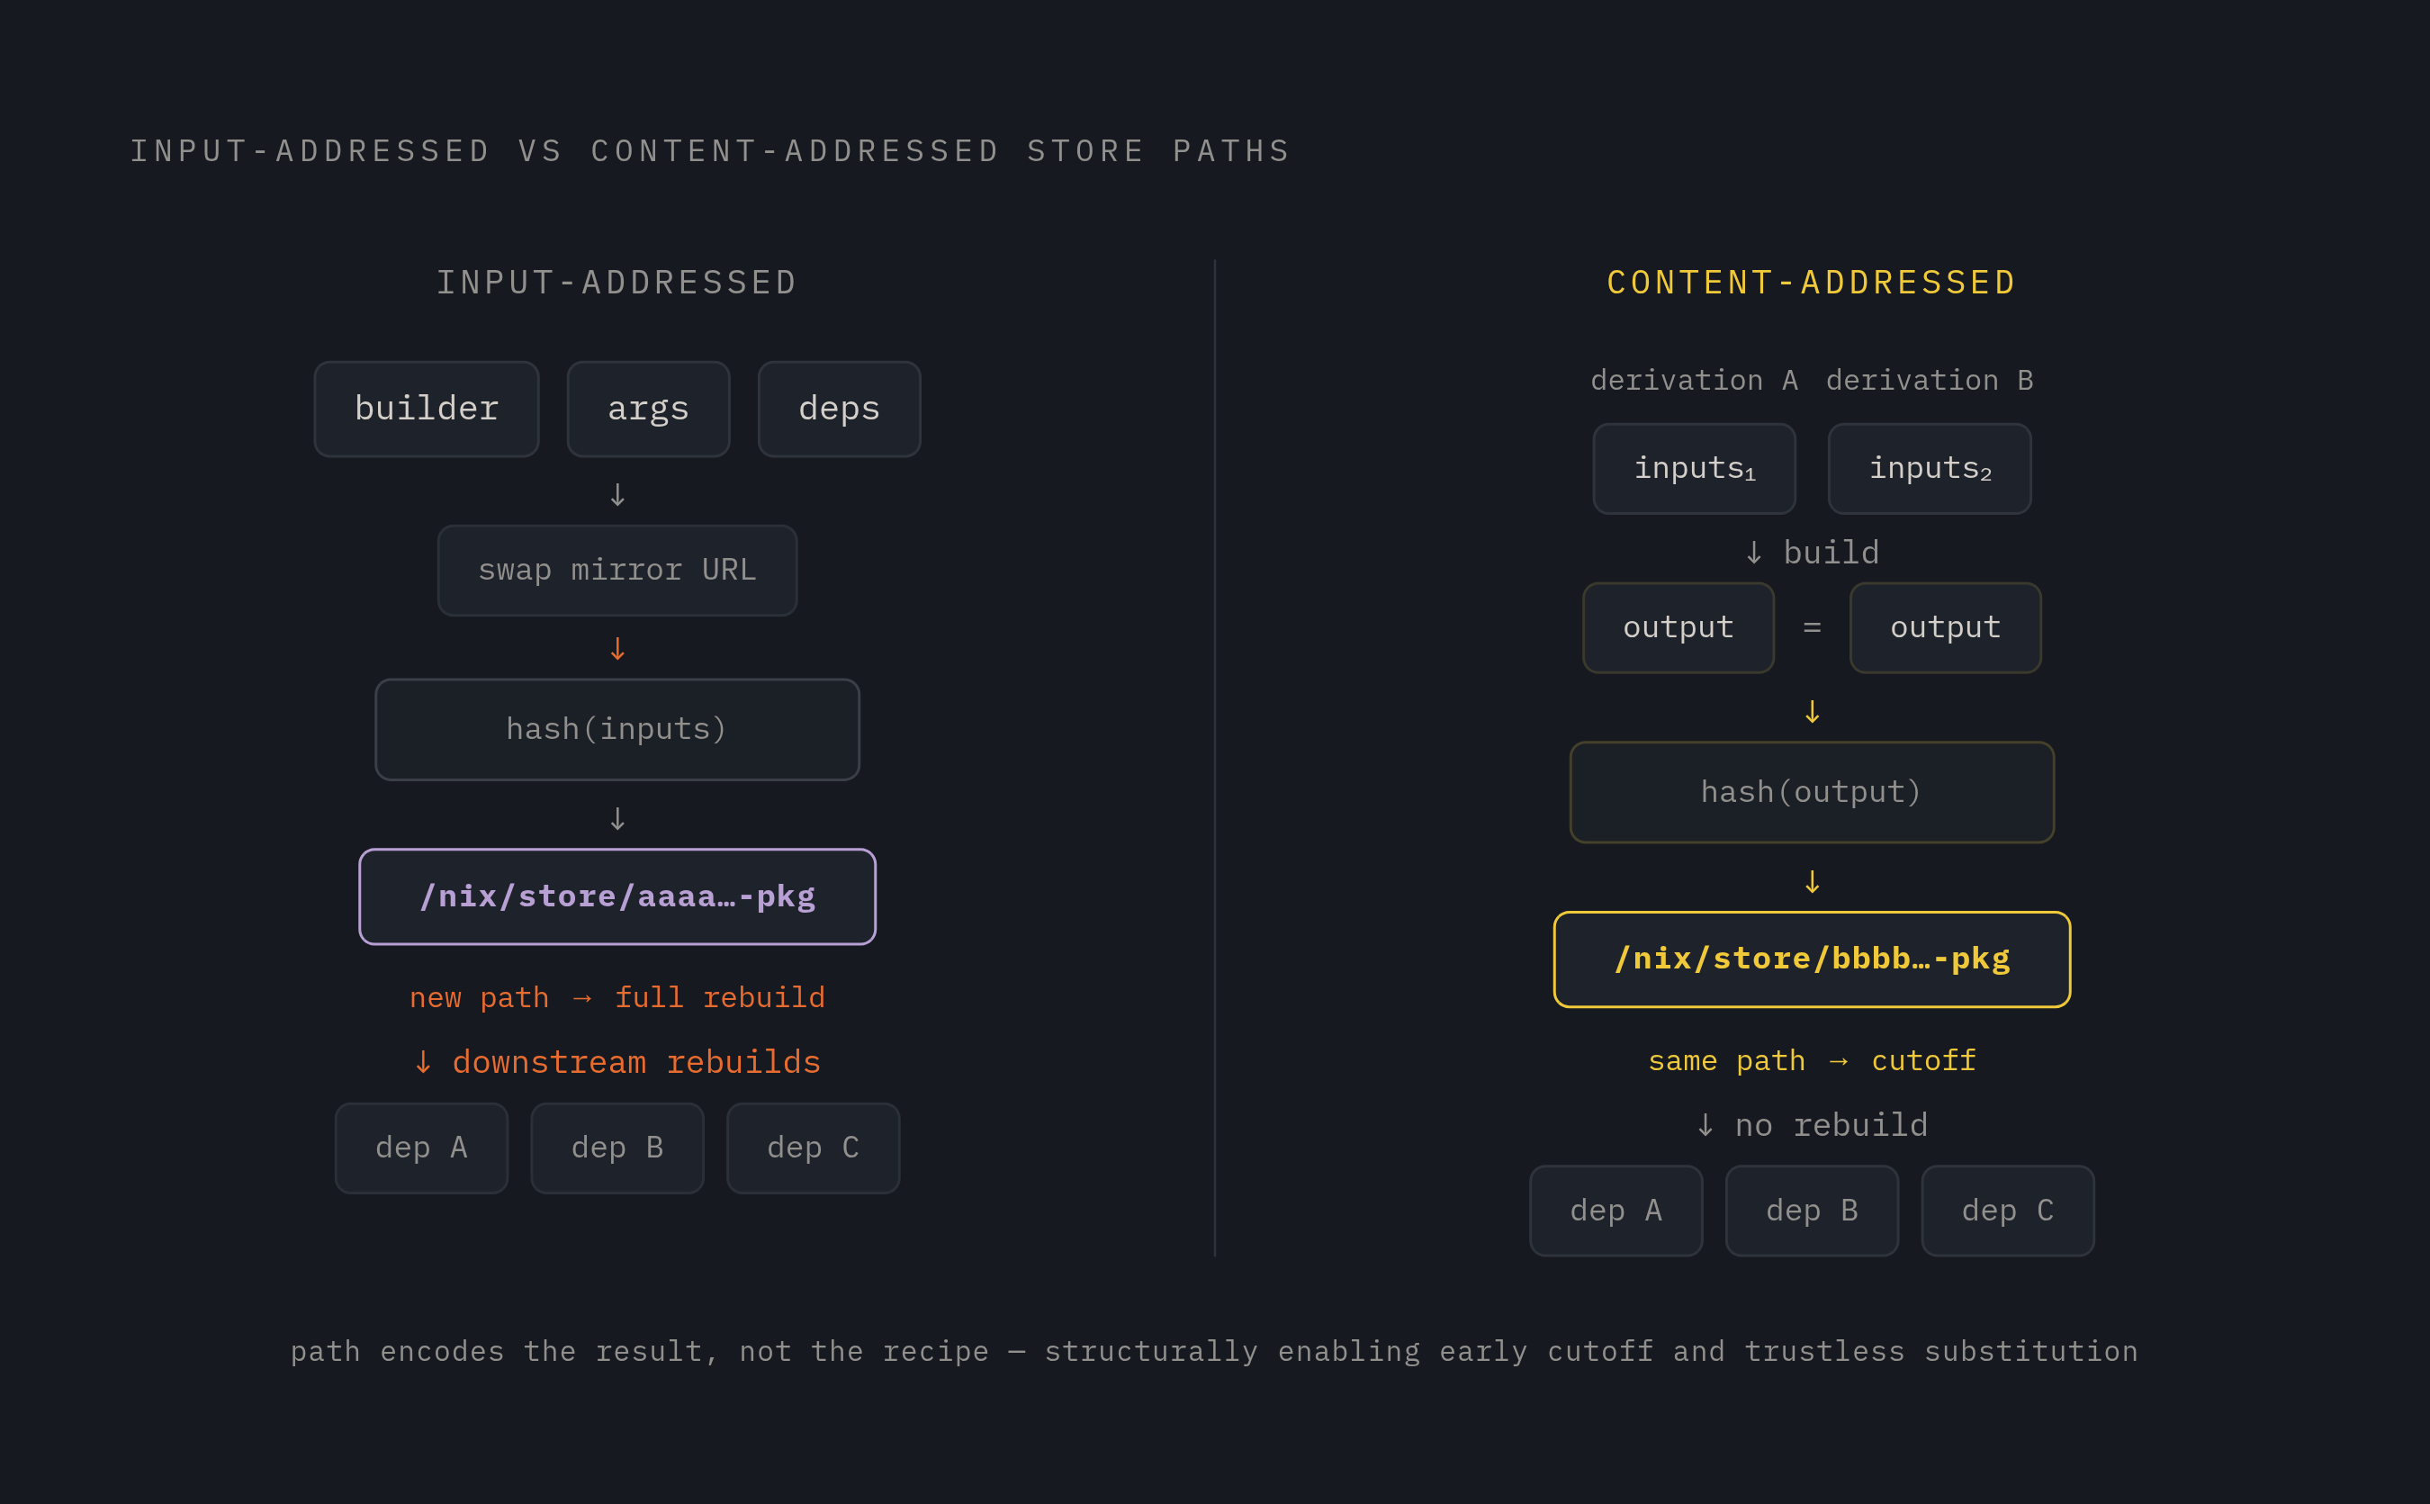Click the bottom caption about early cutoff
Viewport: 2430px width, 1504px height.
(1214, 1352)
